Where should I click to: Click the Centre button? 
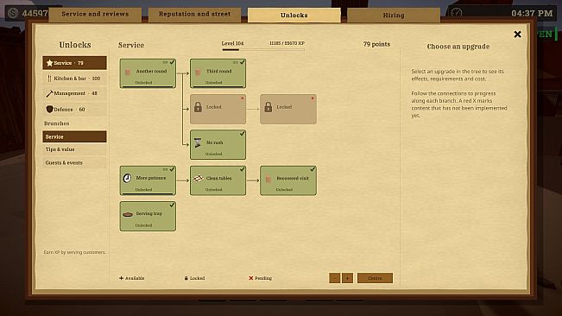(375, 278)
